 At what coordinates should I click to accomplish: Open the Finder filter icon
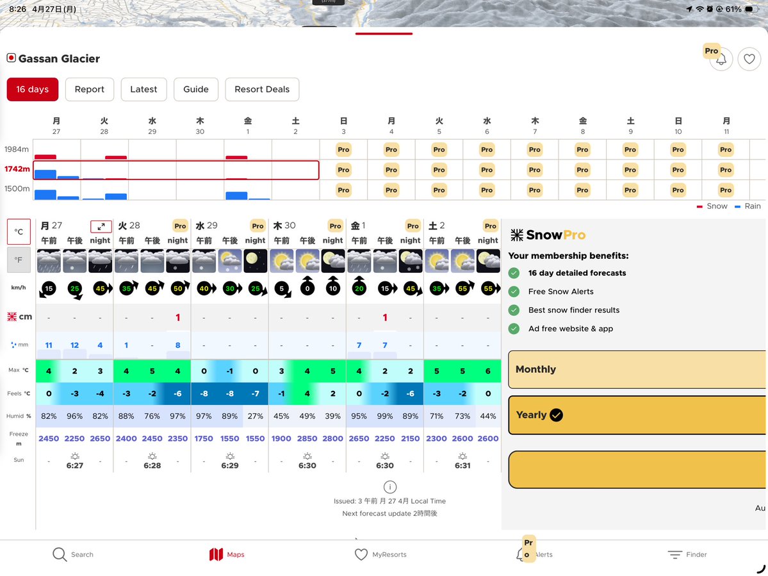pos(675,554)
